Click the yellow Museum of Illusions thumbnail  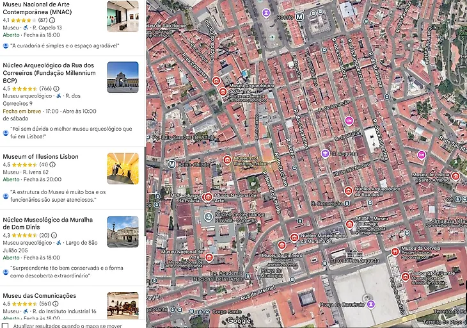click(123, 168)
